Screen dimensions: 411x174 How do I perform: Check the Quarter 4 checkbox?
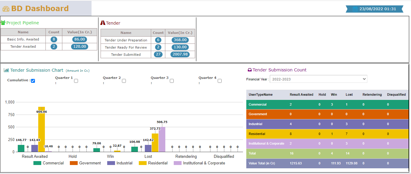pyautogui.click(x=220, y=81)
